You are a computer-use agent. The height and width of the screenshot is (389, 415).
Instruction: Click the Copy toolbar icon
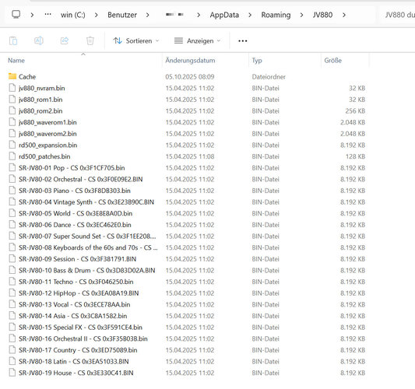(x=13, y=40)
